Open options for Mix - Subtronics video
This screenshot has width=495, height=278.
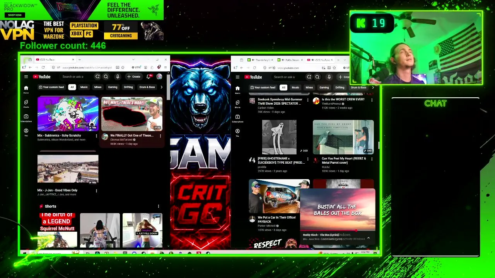[96, 136]
